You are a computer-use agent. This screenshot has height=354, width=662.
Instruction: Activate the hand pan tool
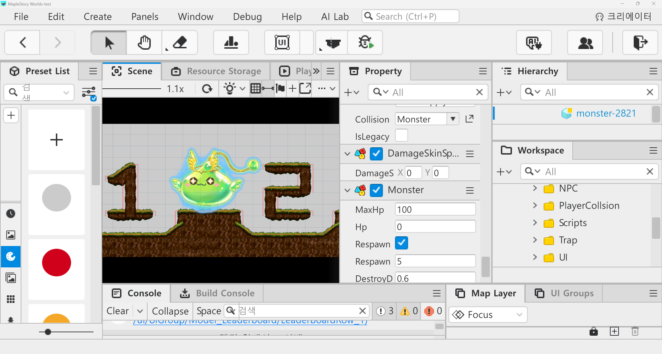point(144,42)
